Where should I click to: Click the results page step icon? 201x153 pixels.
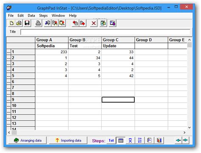point(149,140)
